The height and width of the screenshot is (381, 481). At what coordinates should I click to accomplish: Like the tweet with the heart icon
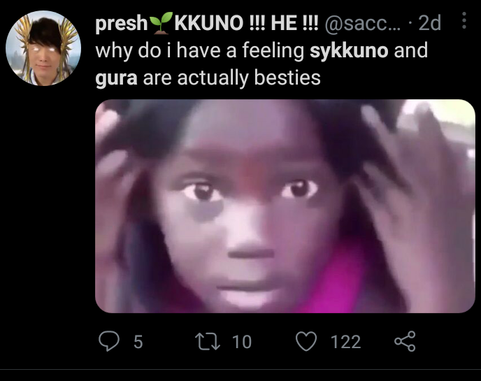(x=306, y=341)
